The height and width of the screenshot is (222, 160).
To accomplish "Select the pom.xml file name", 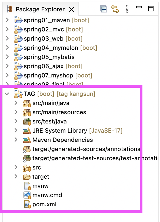I will (44, 204).
